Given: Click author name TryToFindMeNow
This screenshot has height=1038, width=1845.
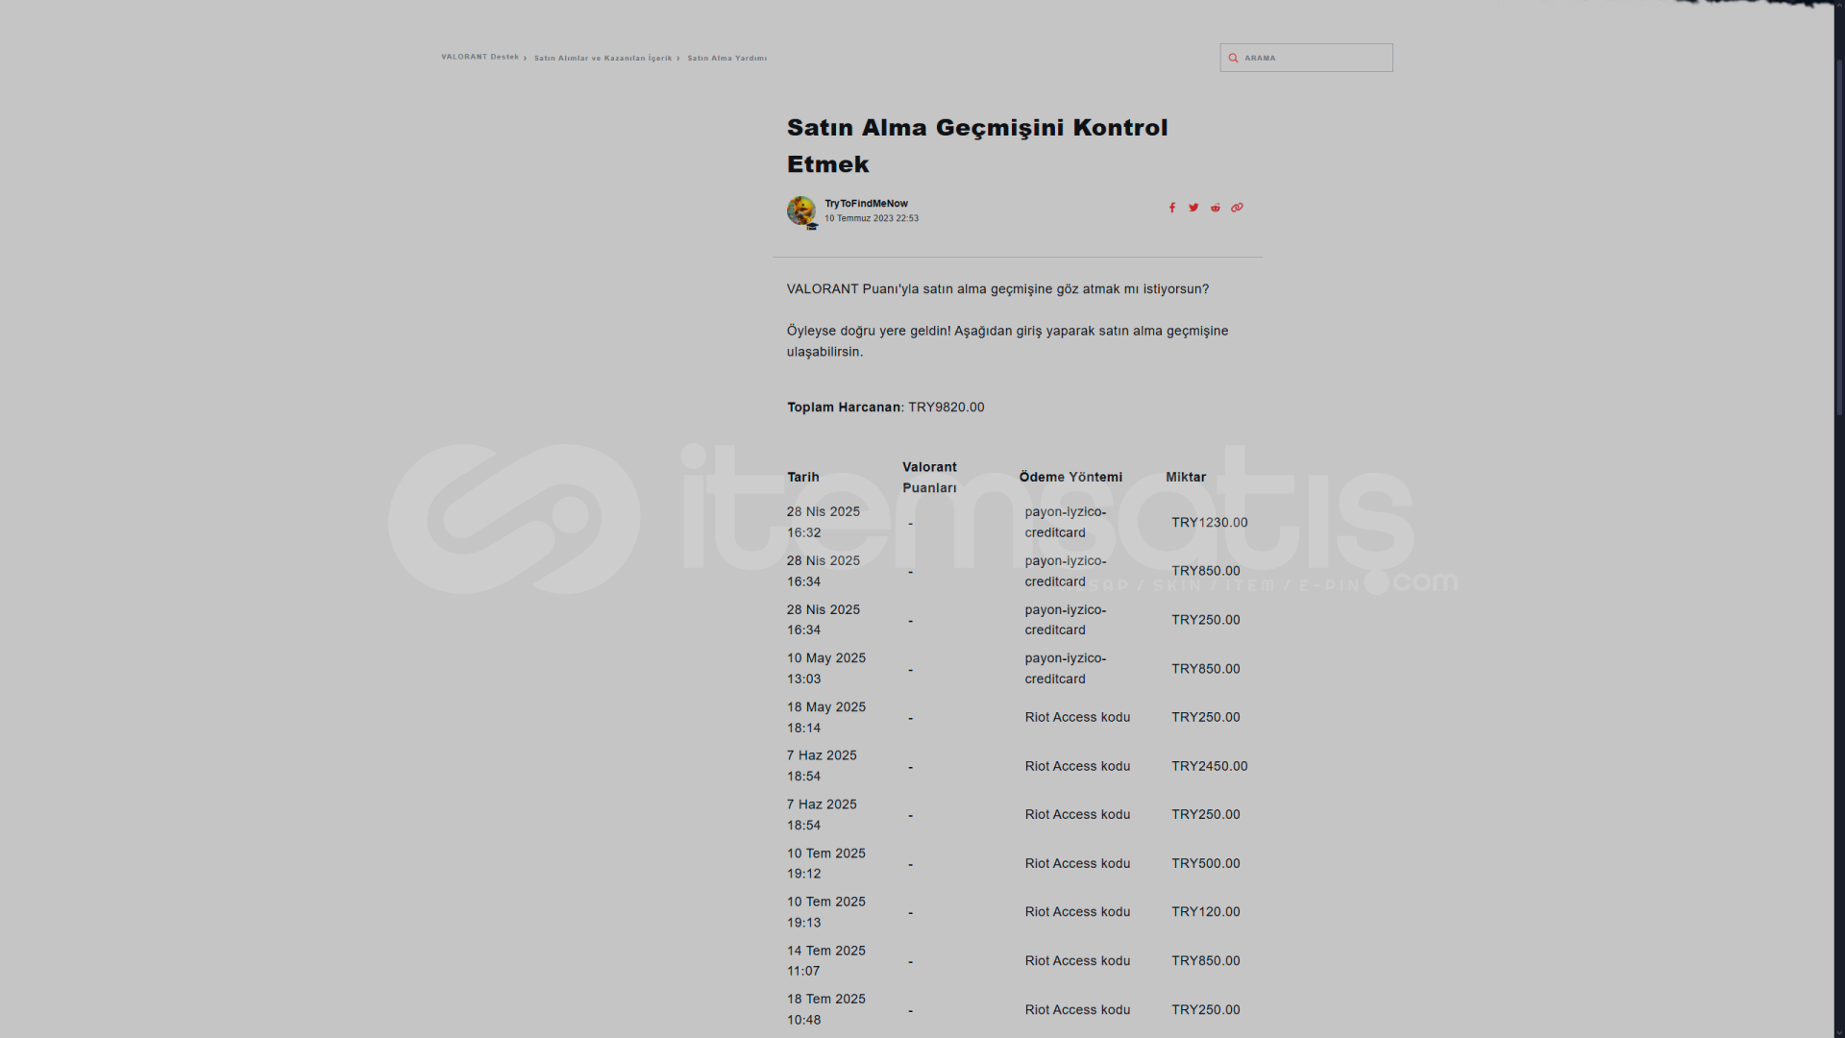Looking at the screenshot, I should tap(865, 203).
